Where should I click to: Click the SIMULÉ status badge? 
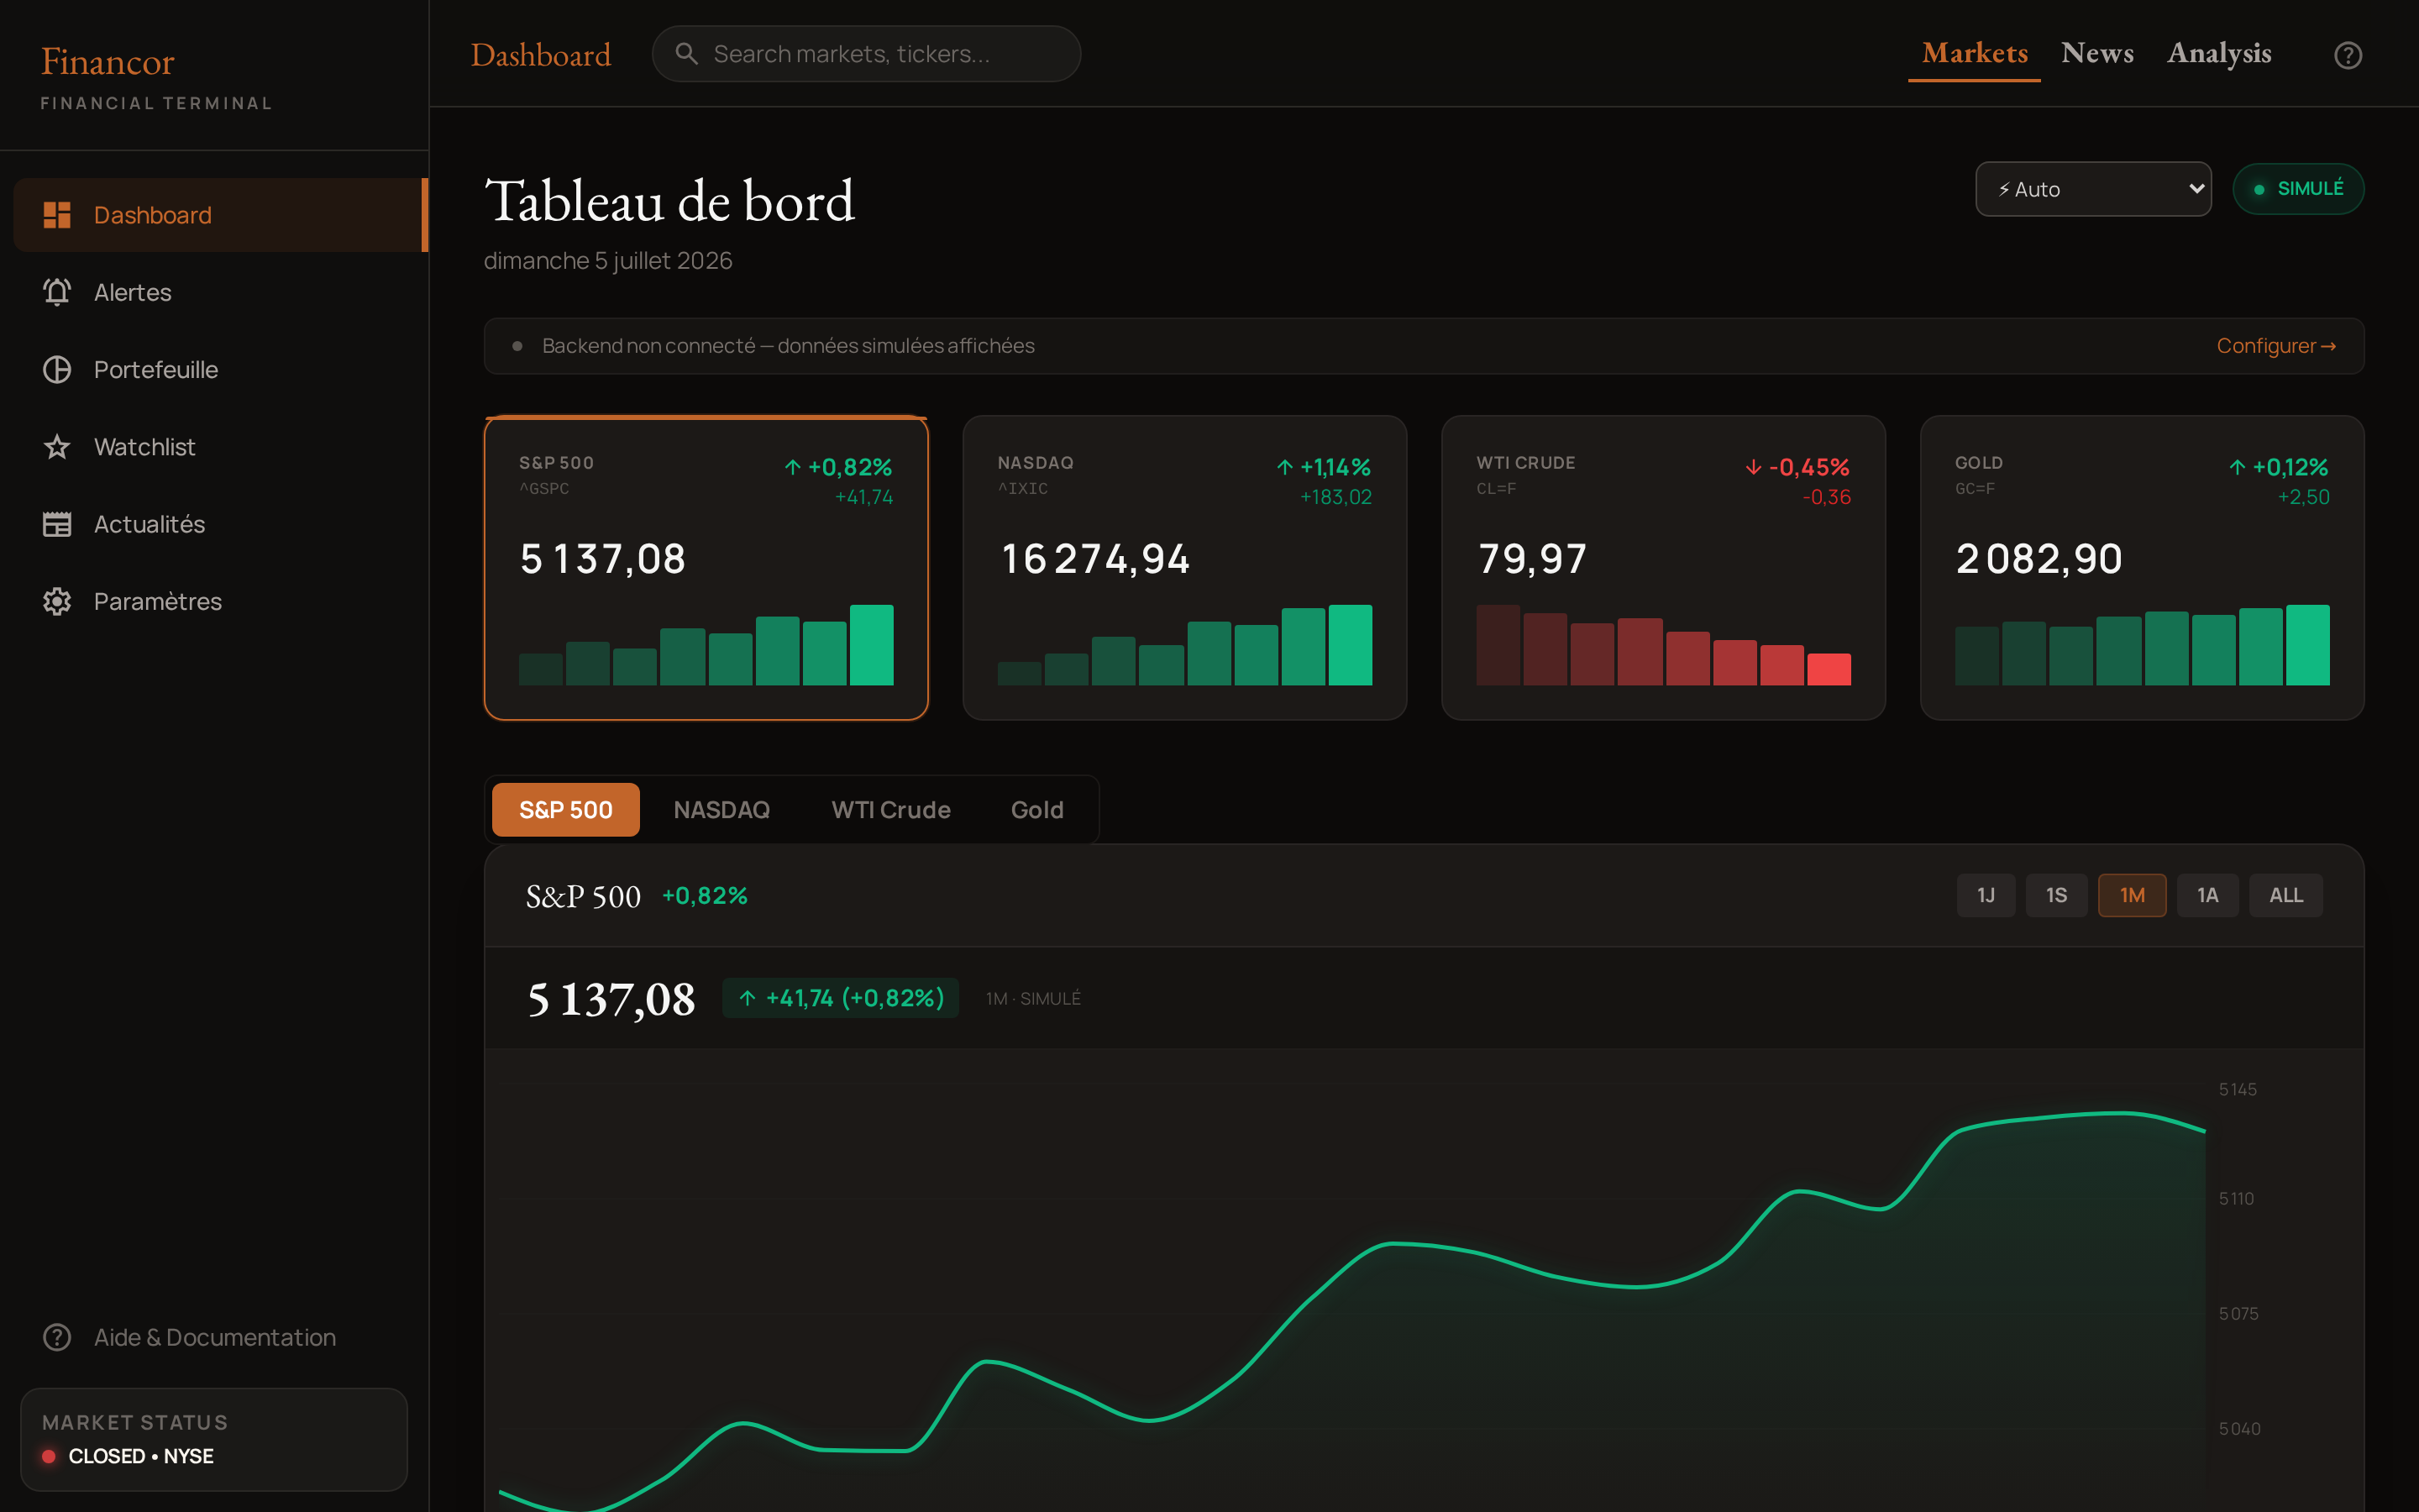coord(2298,189)
